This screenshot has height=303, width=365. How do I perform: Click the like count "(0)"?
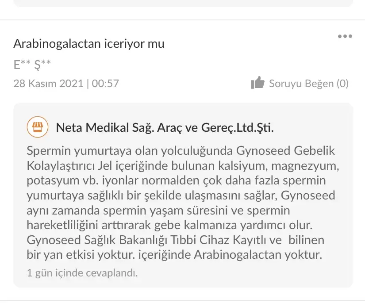click(342, 83)
